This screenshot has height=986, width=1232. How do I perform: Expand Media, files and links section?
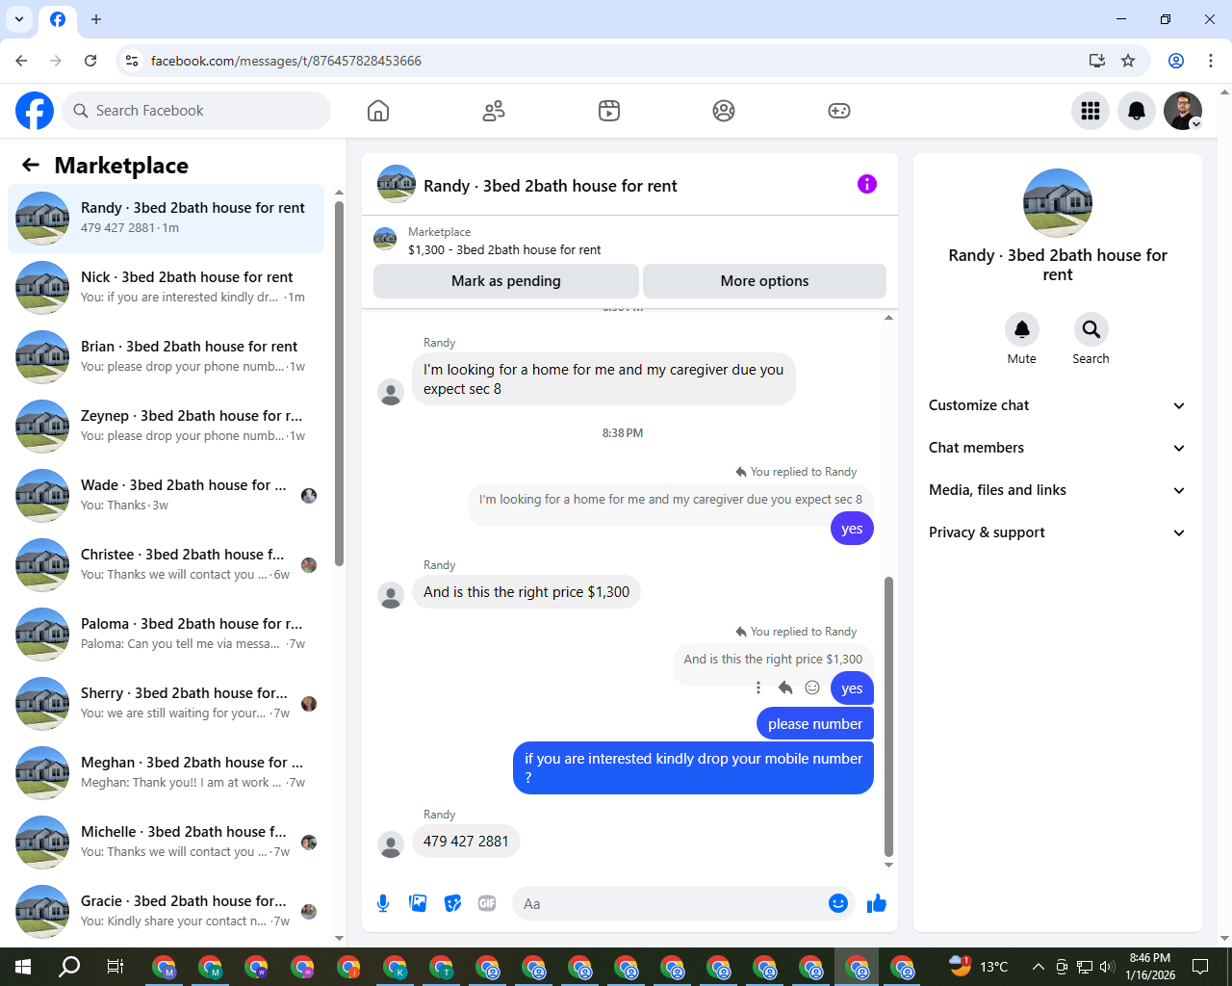coord(1057,490)
